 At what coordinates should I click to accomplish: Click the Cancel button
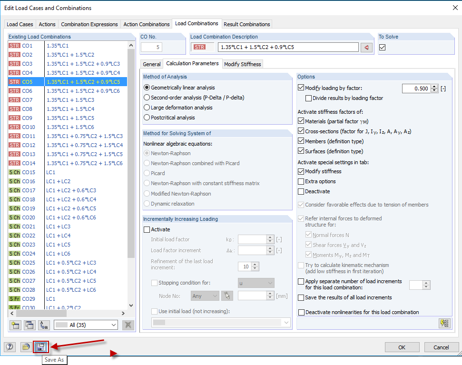point(441,347)
